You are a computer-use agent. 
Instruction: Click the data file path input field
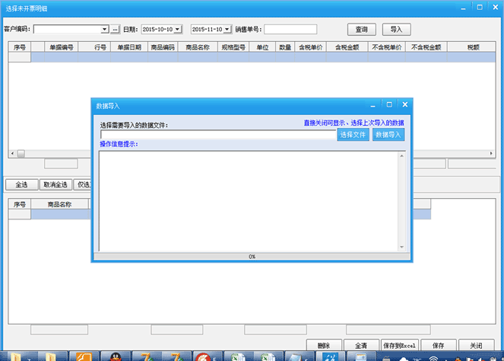pyautogui.click(x=218, y=135)
